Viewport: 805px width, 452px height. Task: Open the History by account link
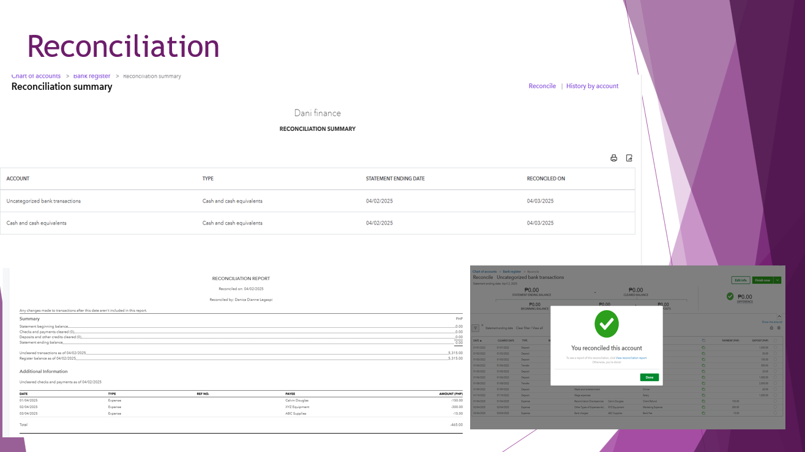(593, 86)
